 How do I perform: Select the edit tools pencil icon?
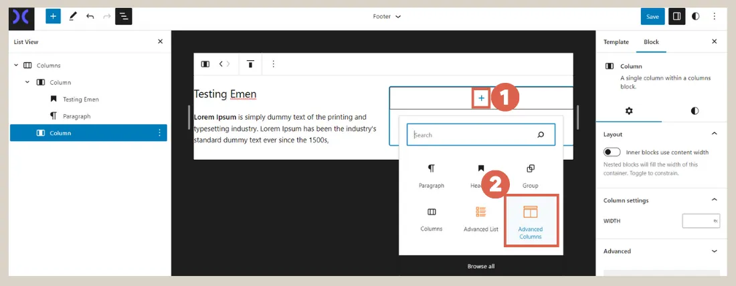[x=72, y=16]
